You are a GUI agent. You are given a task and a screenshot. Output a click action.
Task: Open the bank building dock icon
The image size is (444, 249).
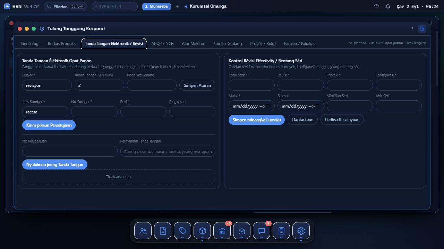pyautogui.click(x=222, y=231)
